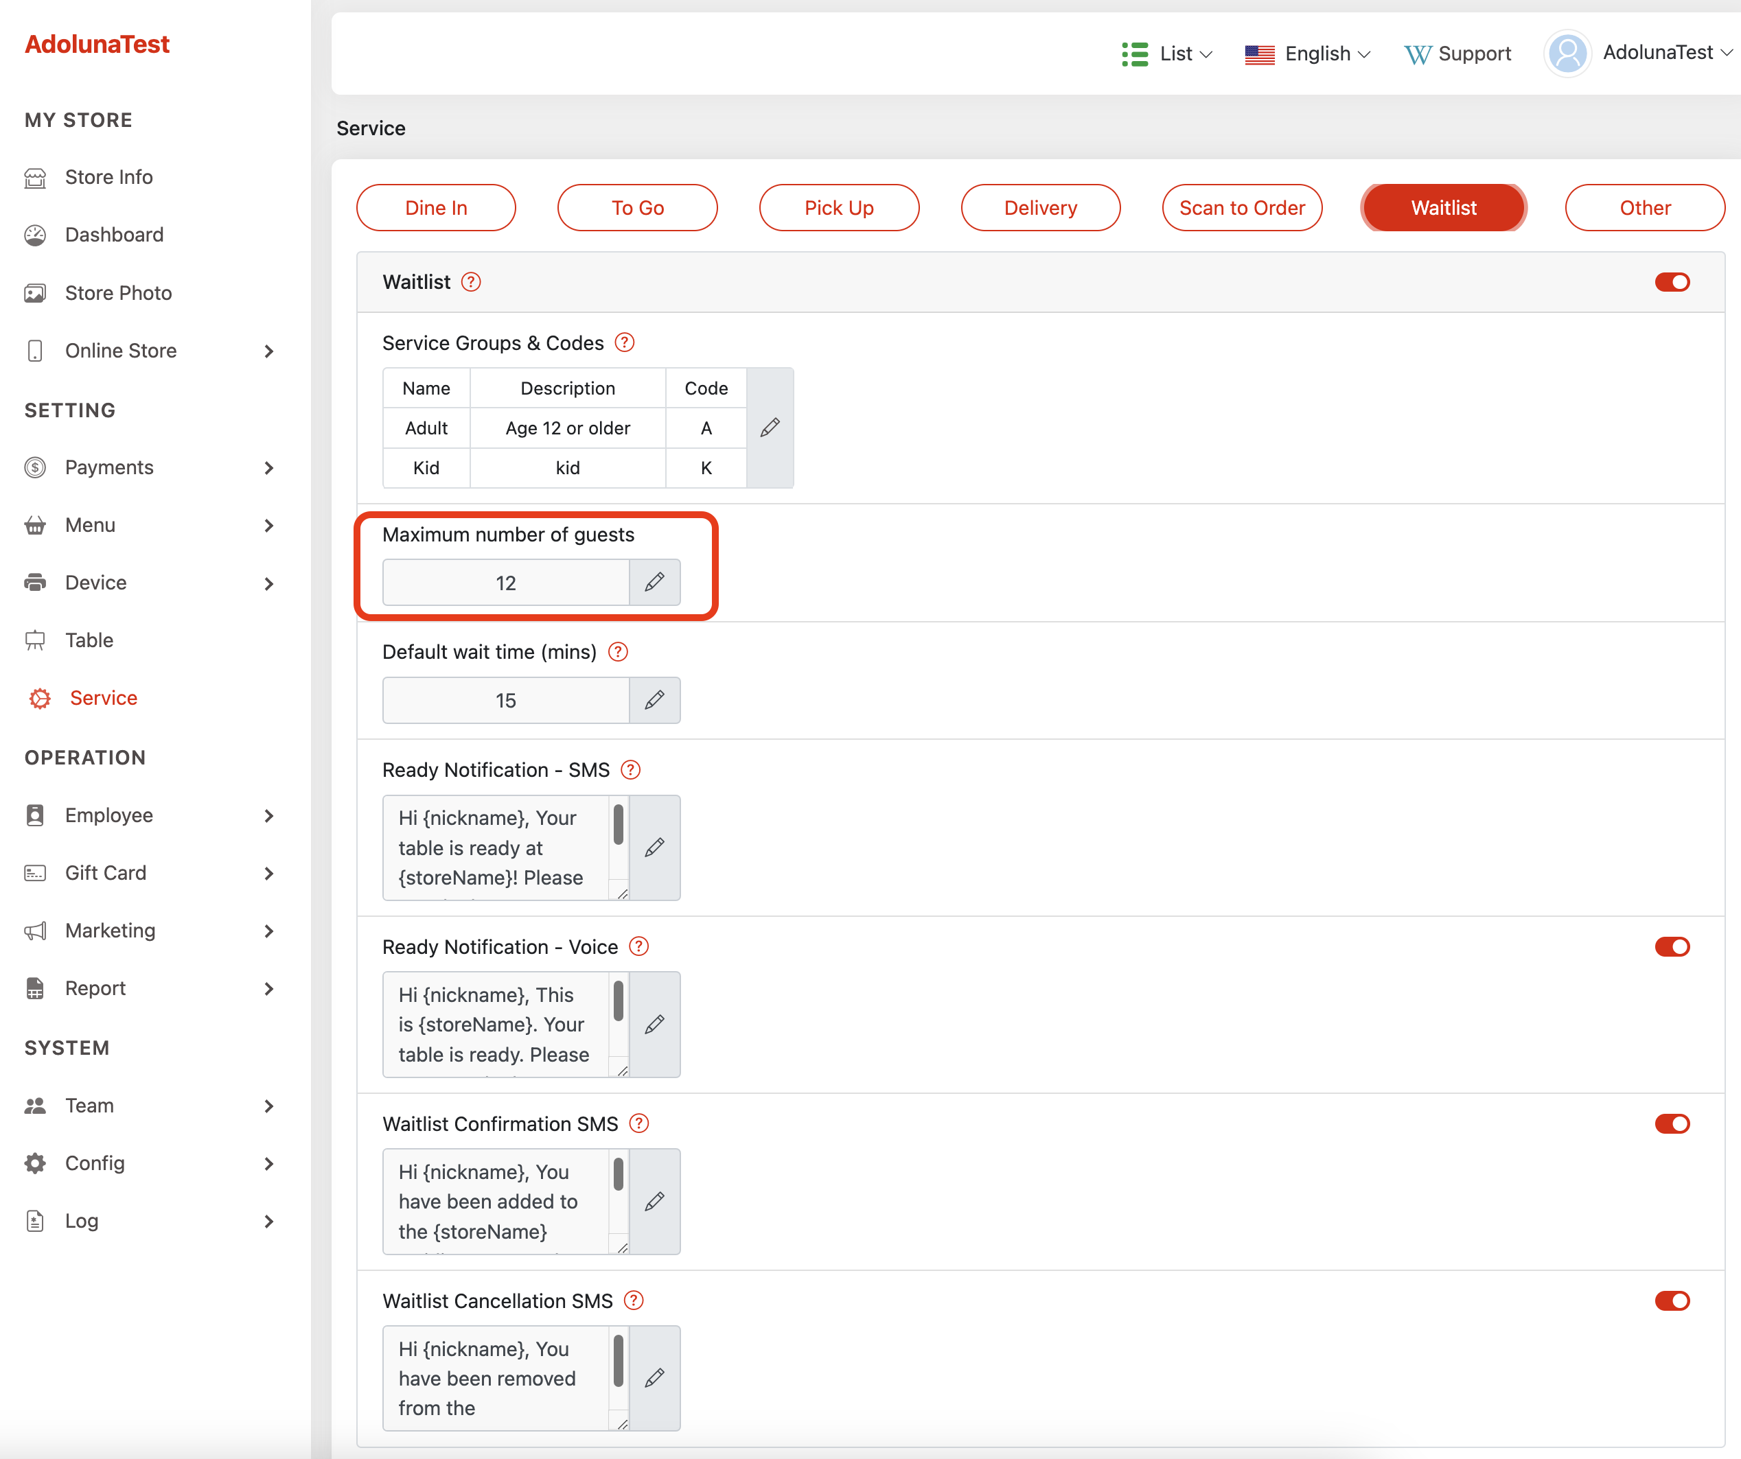
Task: Click the user avatar icon
Action: click(1567, 54)
